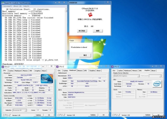Image resolution: width=167 pixels, height=119 pixels.
Task: Click the PI value output pi_data.txt line
Action: pos(31,60)
